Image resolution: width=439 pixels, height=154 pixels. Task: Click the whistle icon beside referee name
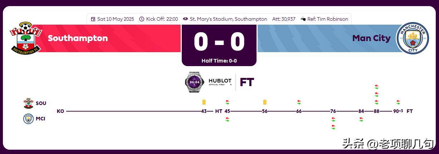(x=303, y=19)
